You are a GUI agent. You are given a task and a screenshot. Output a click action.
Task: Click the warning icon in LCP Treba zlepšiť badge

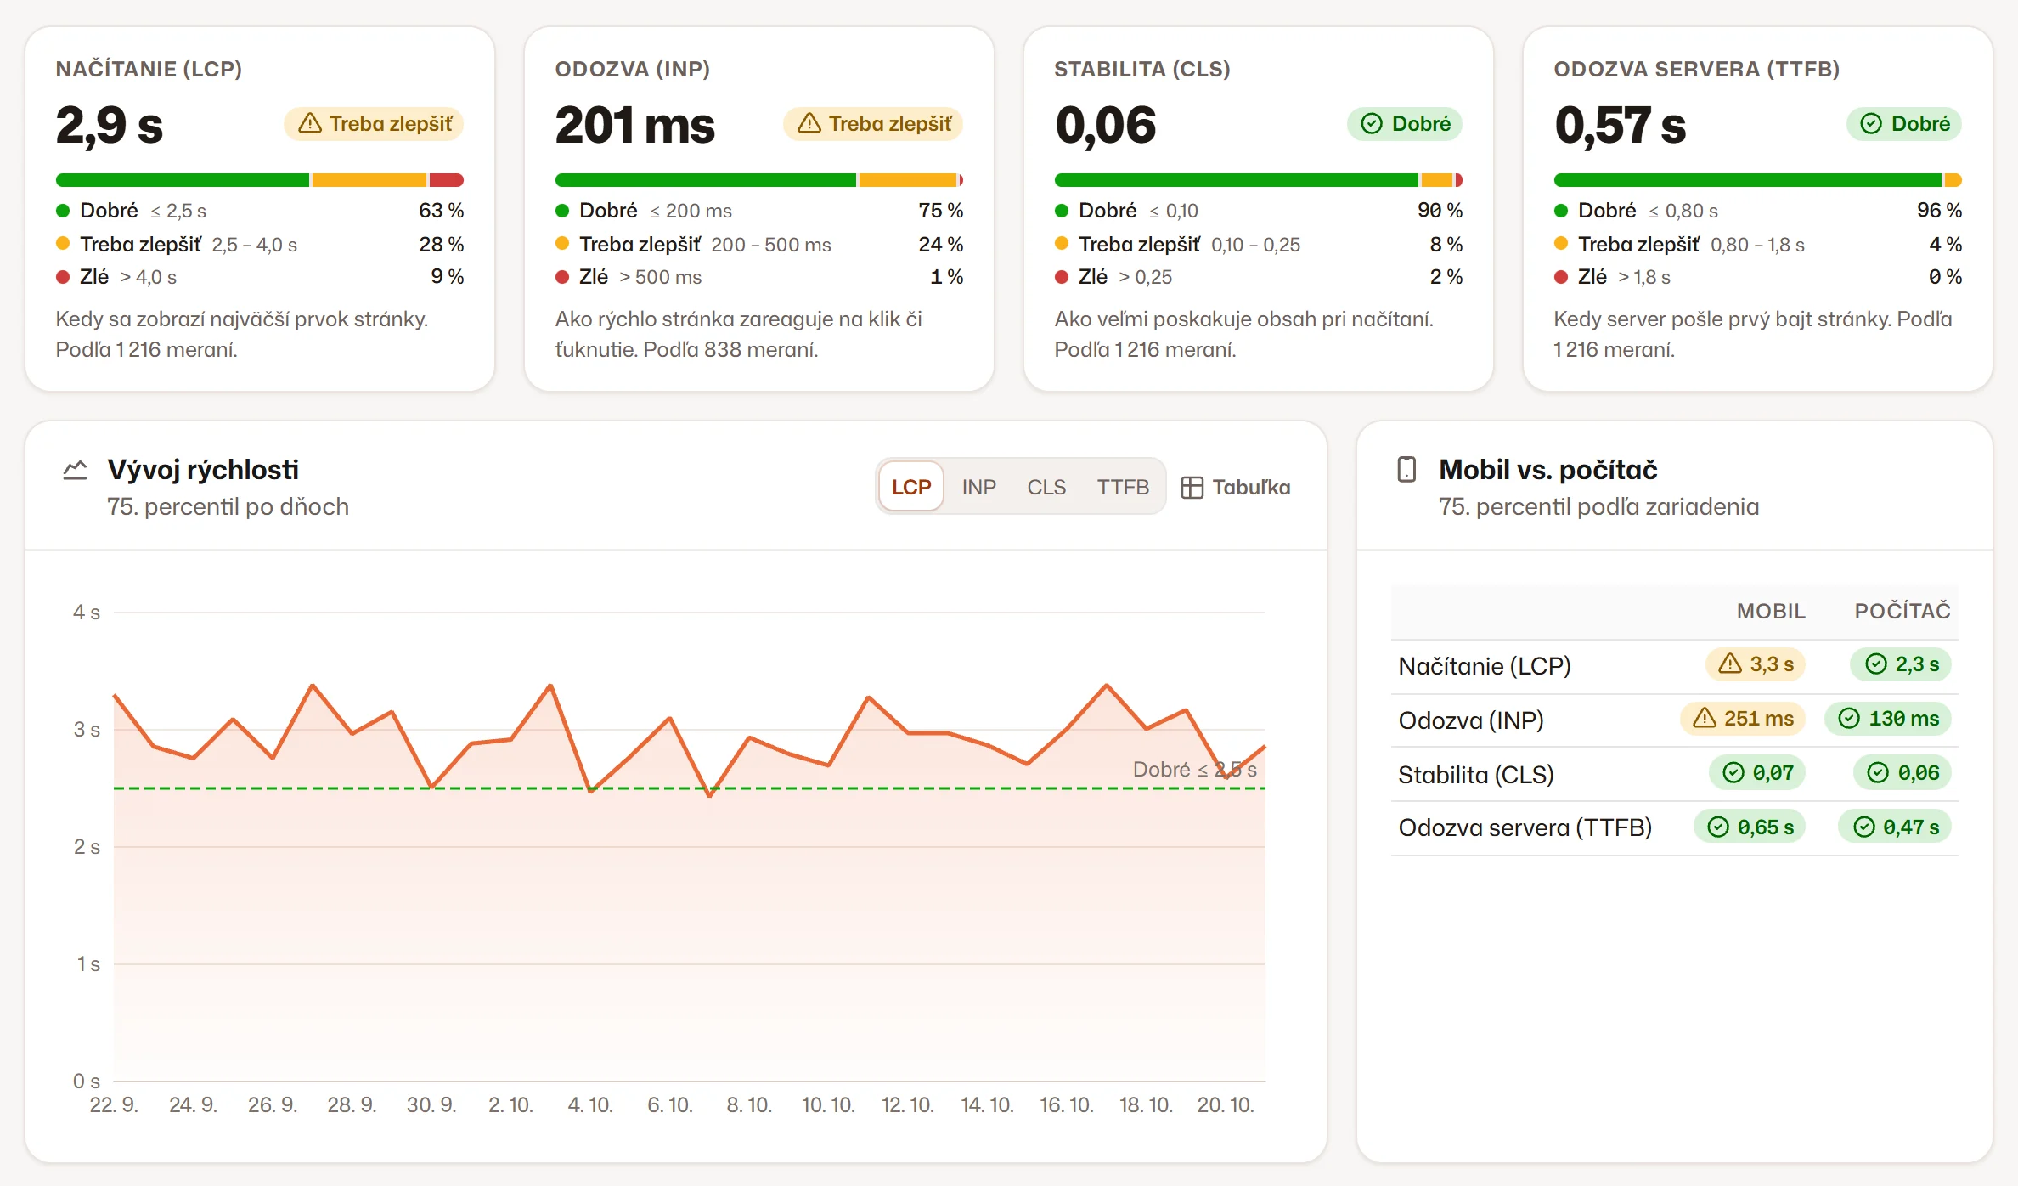pos(310,124)
